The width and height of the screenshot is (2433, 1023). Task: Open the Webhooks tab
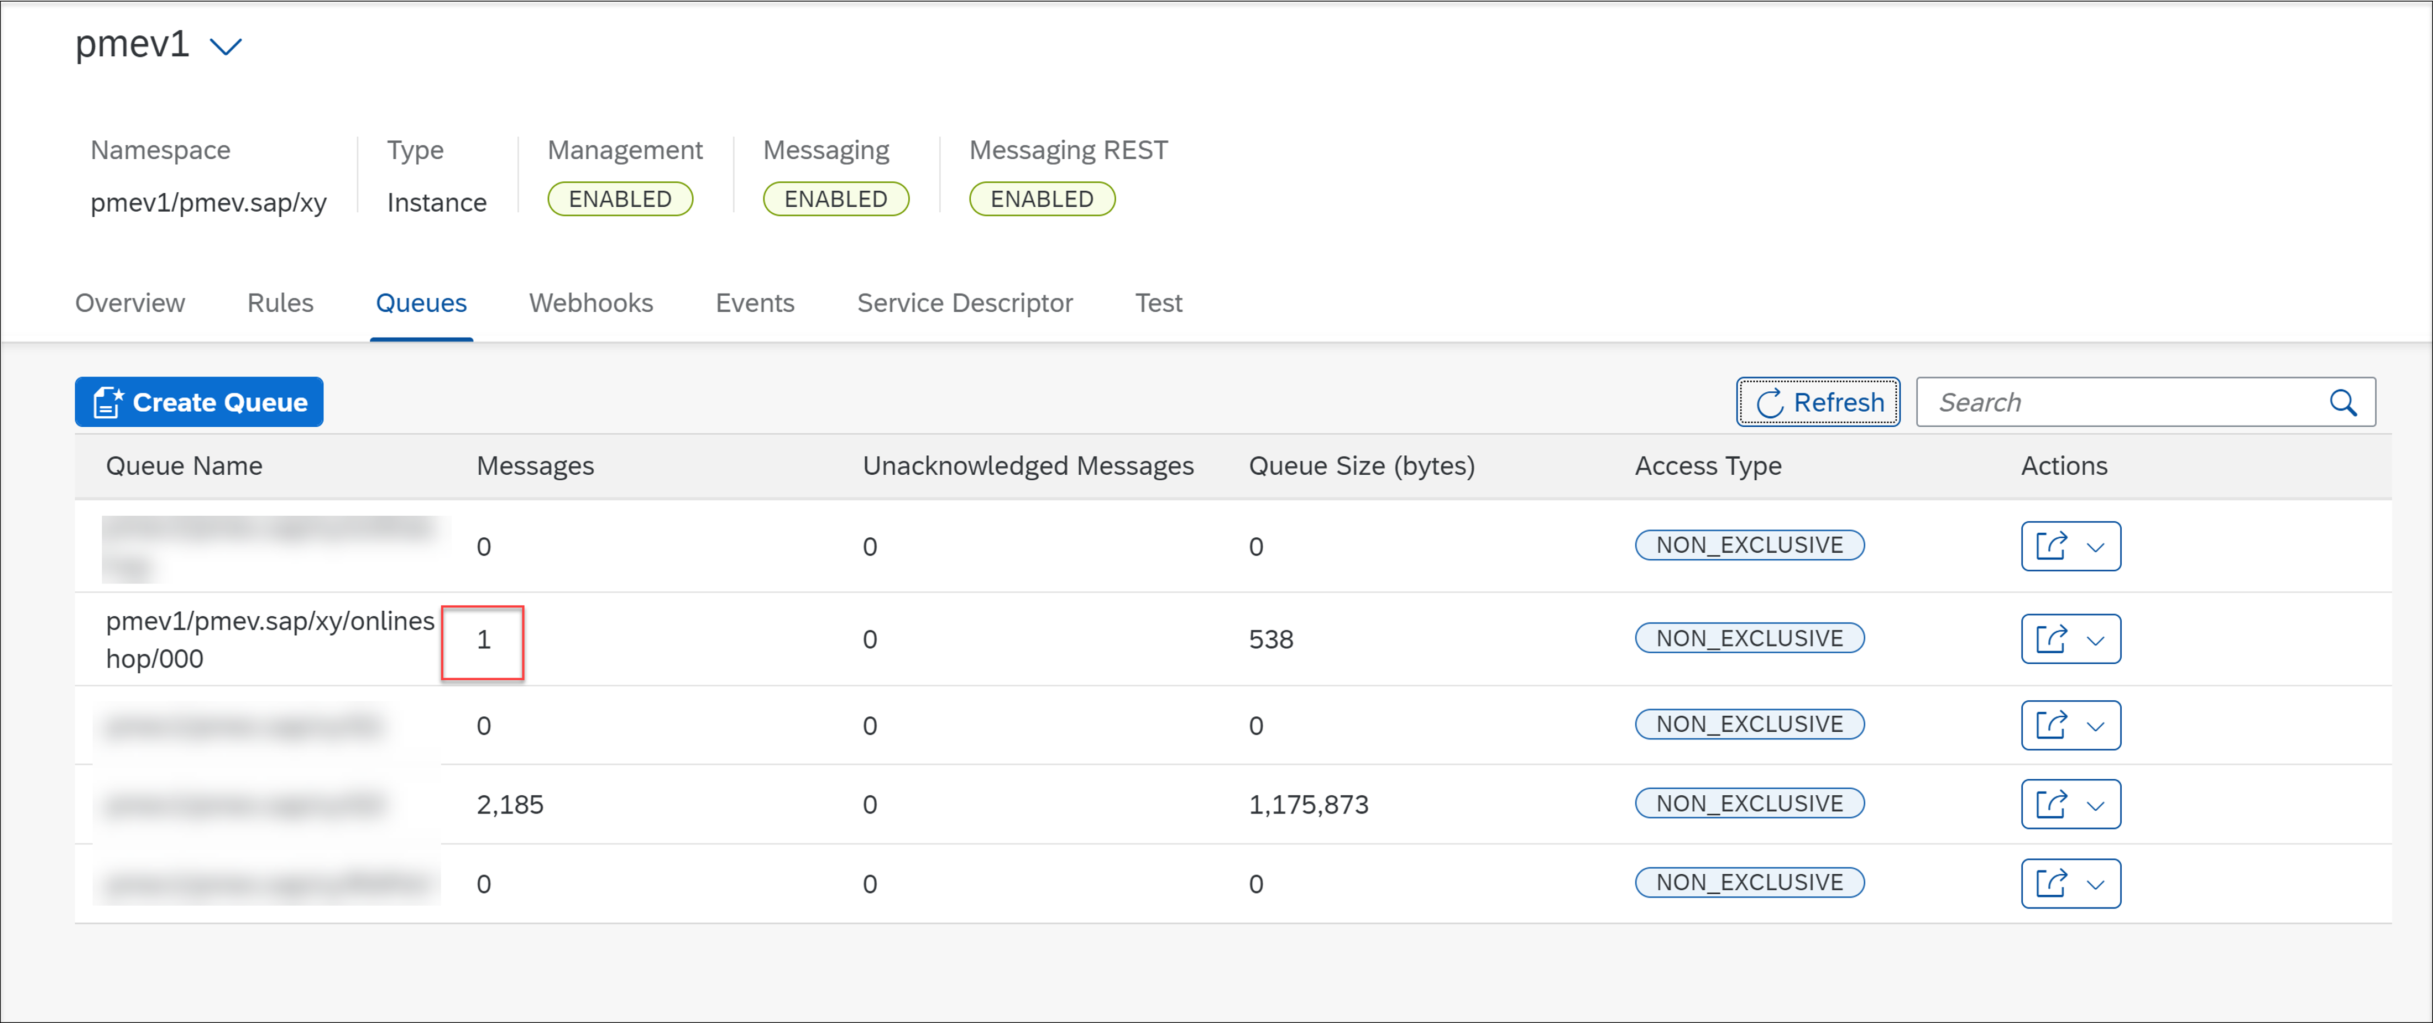tap(591, 303)
